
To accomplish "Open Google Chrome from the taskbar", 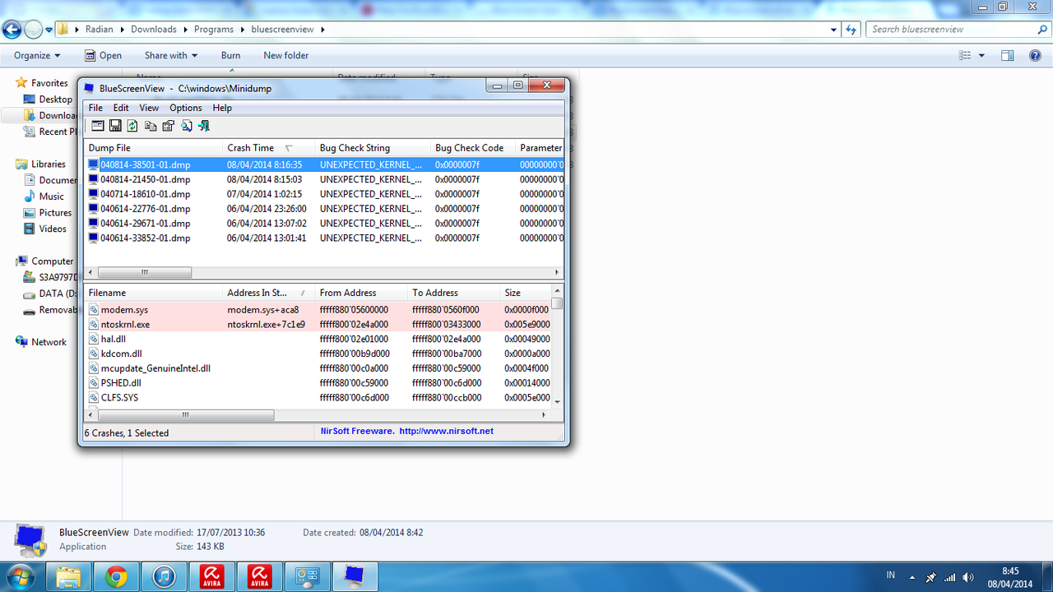I will (x=117, y=577).
